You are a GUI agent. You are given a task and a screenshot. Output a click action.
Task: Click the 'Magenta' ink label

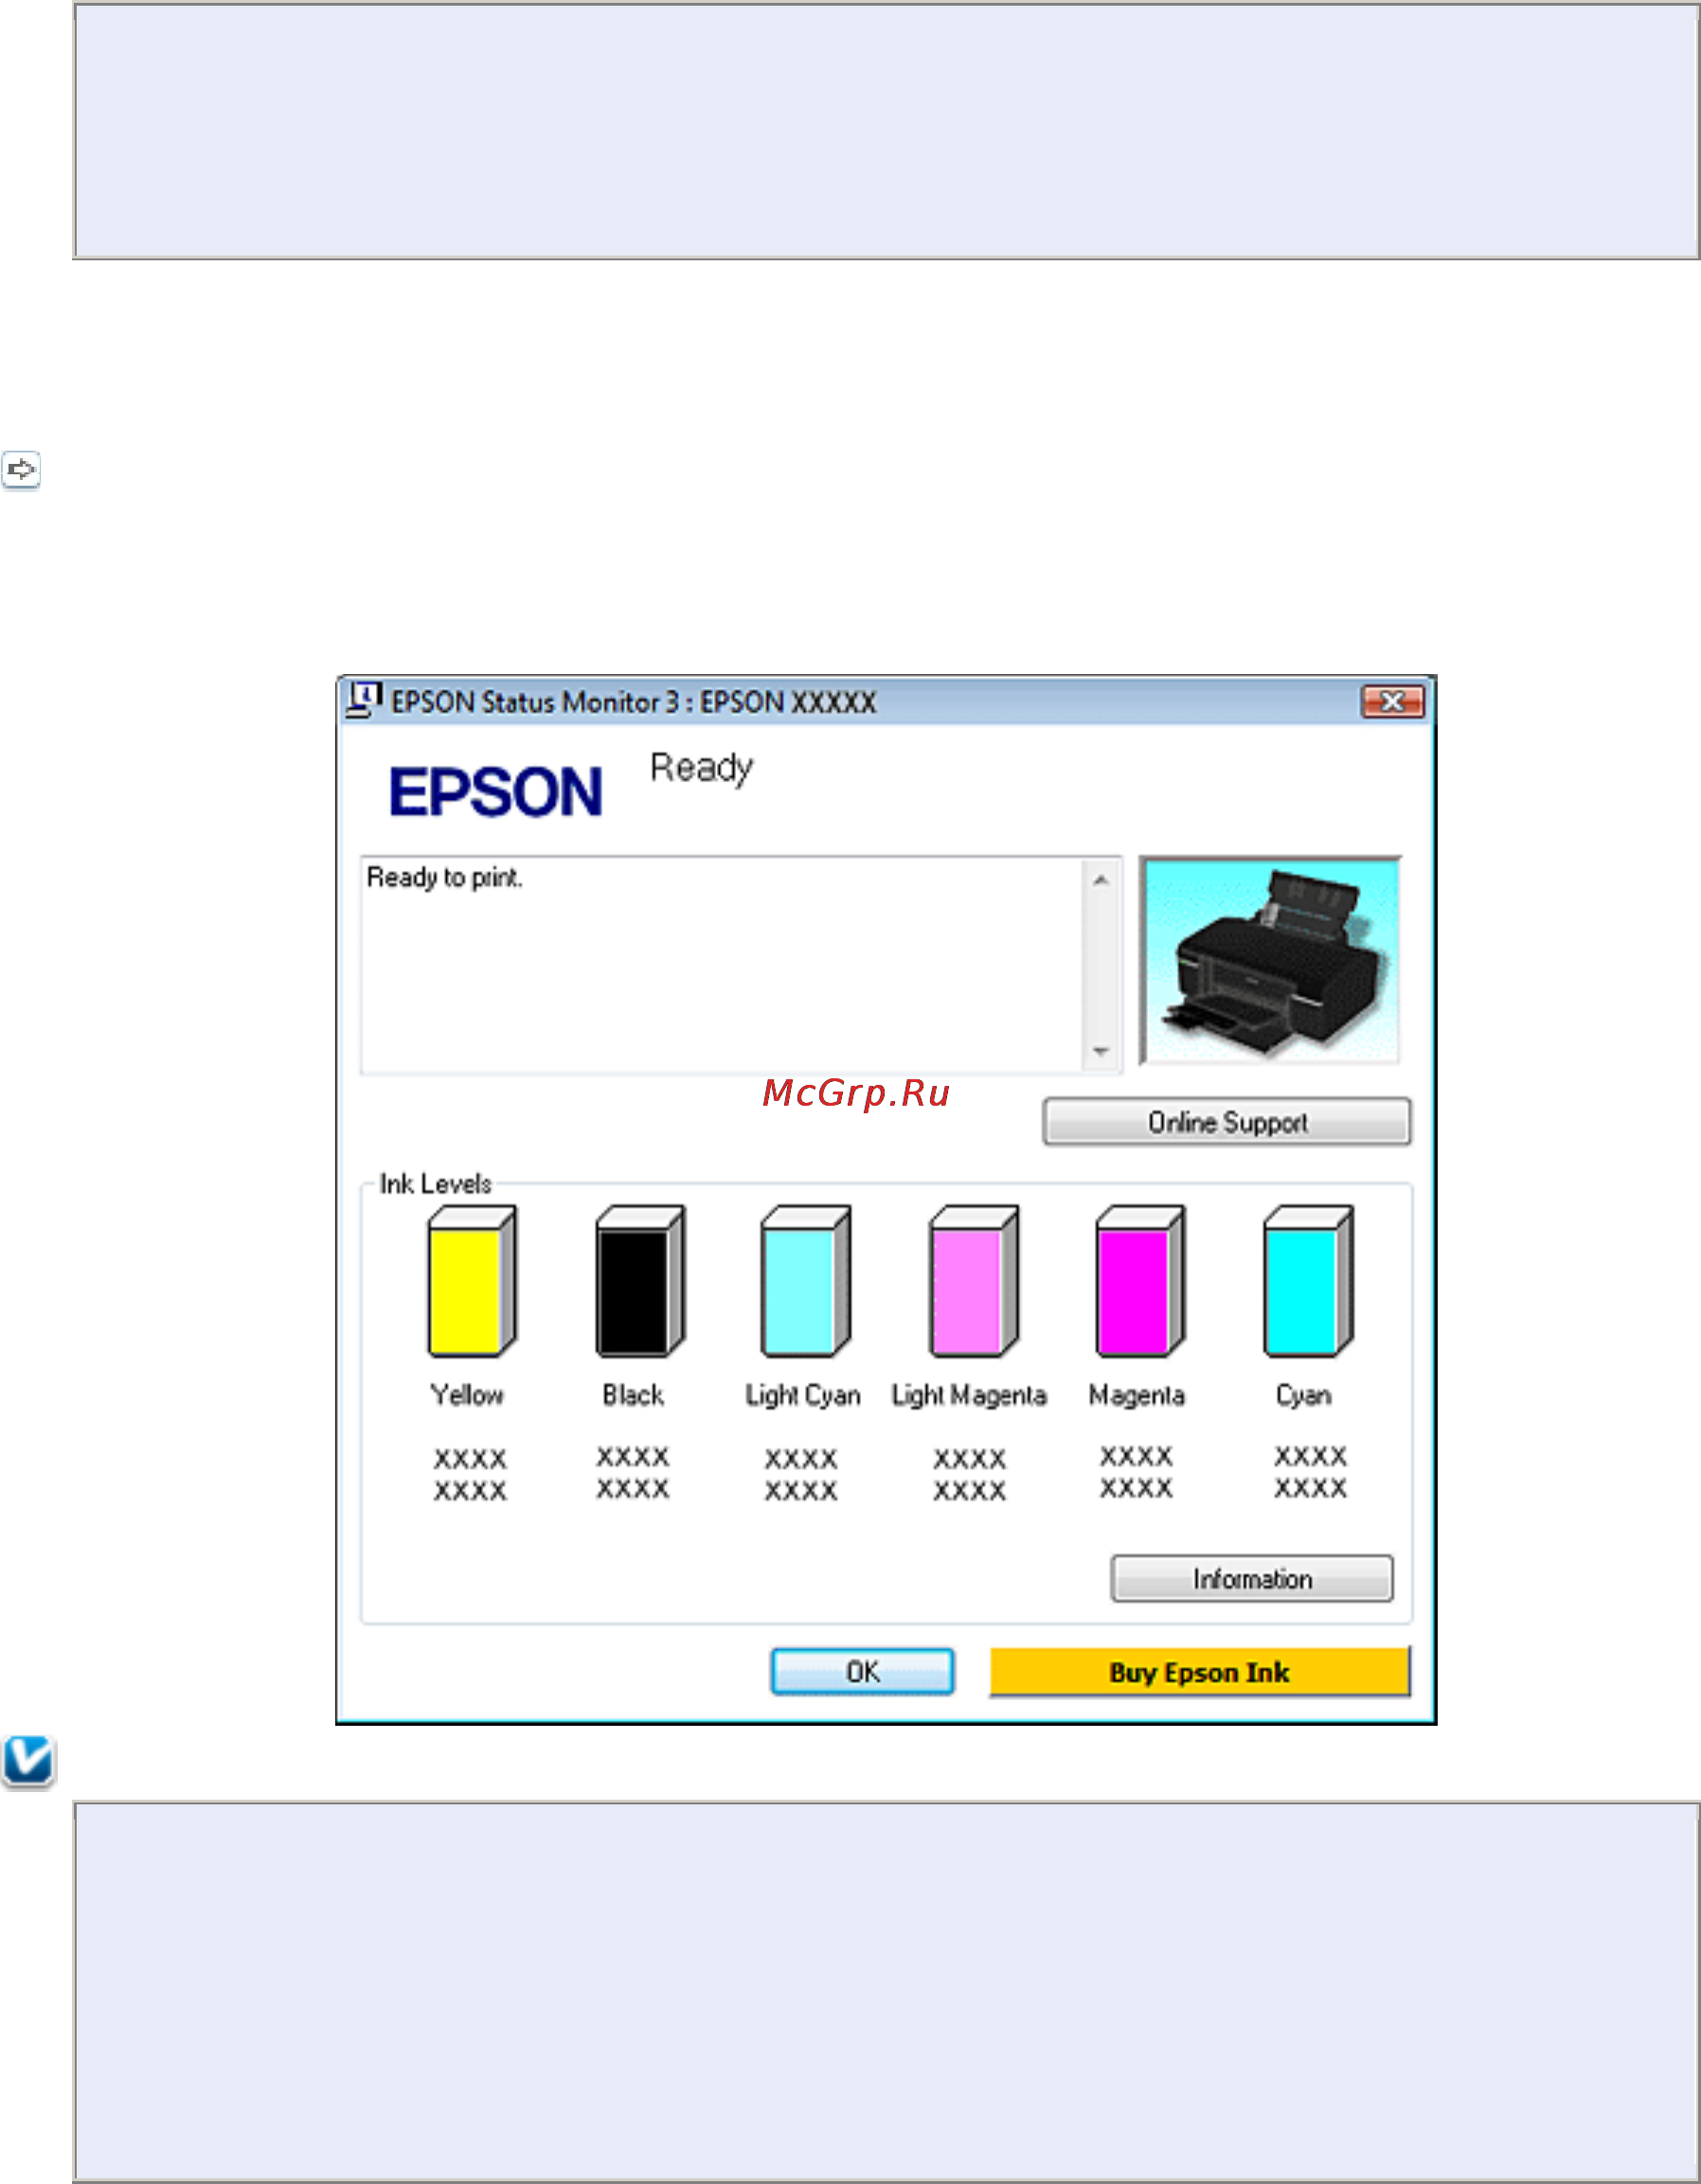click(x=1137, y=1396)
